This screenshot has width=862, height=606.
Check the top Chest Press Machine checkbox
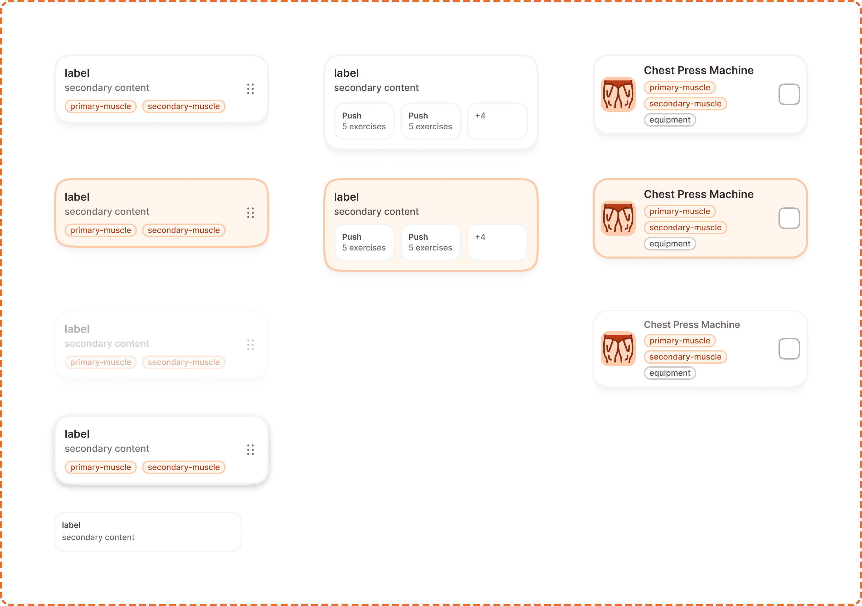pos(789,94)
